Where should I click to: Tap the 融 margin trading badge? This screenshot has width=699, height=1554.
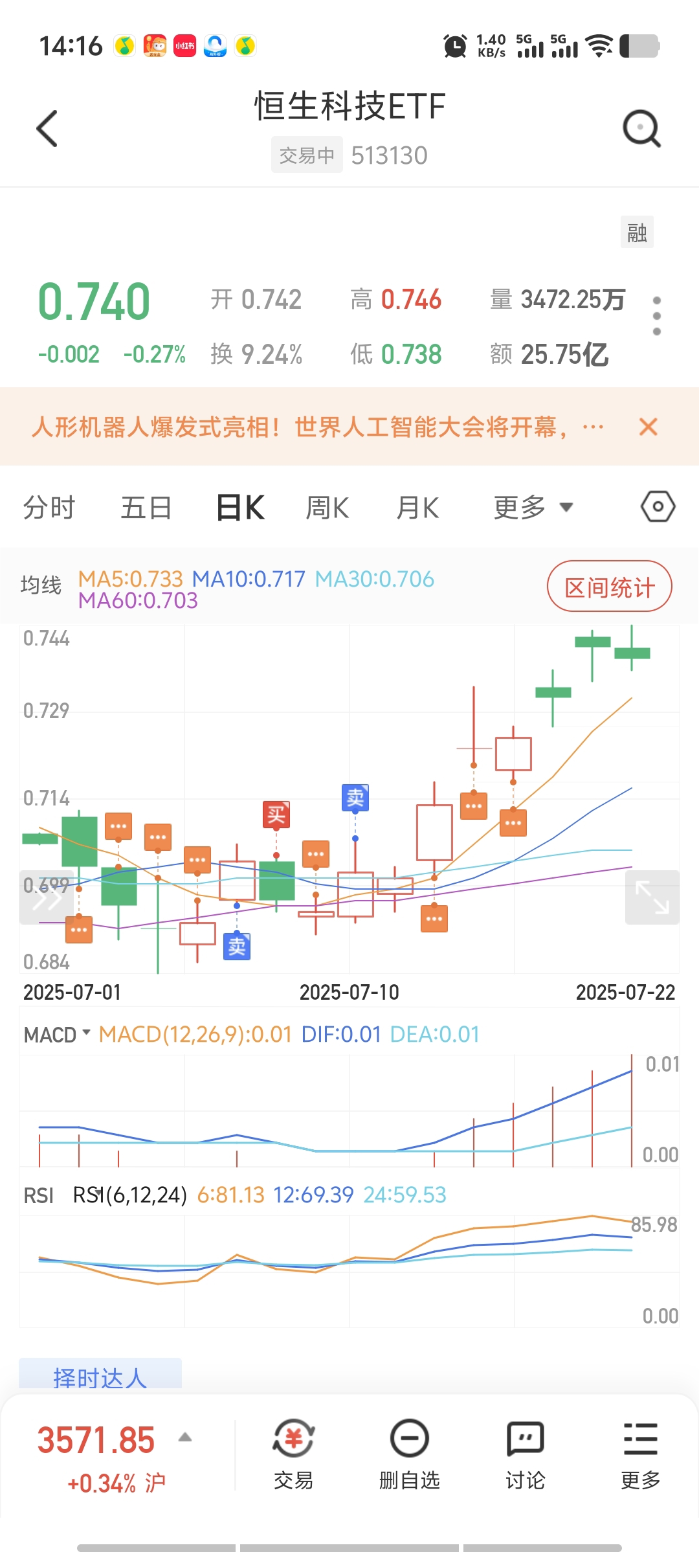coord(637,232)
